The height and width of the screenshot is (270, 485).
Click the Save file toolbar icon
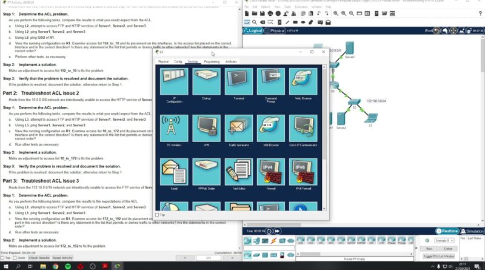pyautogui.click(x=263, y=13)
